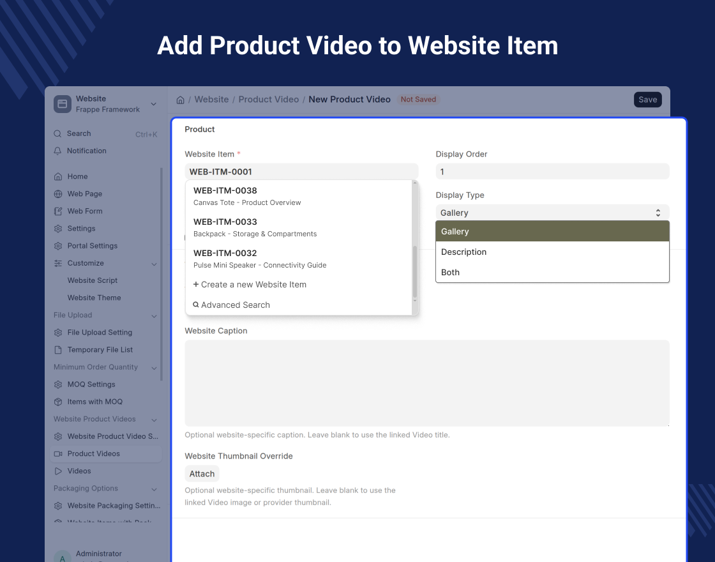Click the Attach thumbnail button

point(202,473)
